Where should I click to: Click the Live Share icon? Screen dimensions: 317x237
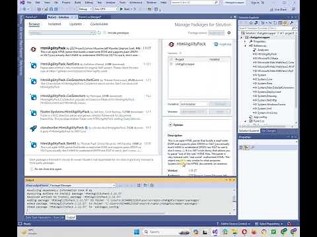271,9
